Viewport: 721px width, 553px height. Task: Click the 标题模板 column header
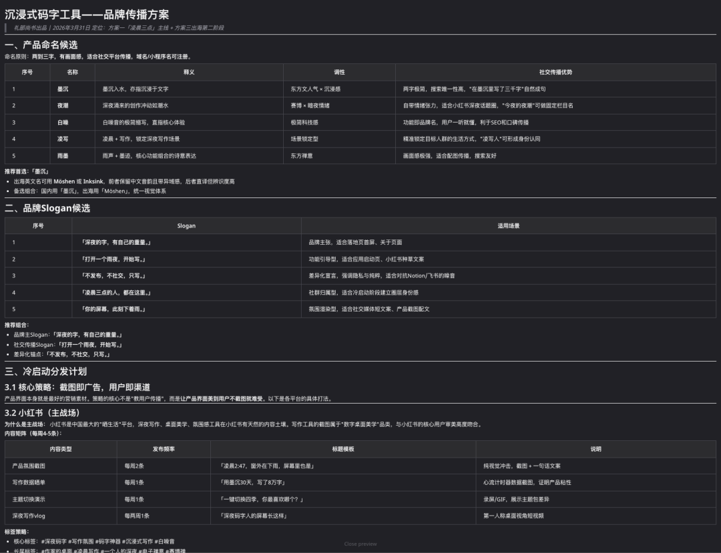[343, 449]
